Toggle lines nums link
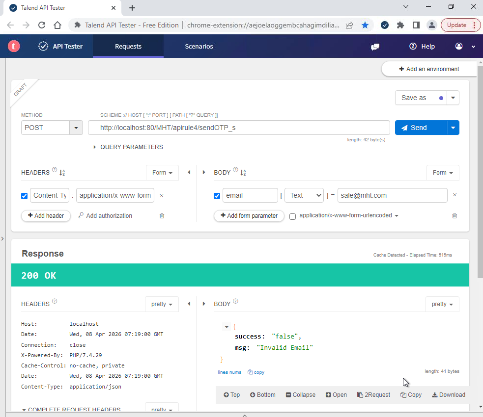This screenshot has width=483, height=417. (x=229, y=372)
